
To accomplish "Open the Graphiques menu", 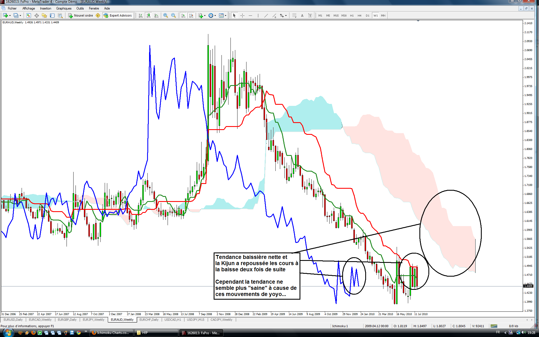I will [64, 8].
